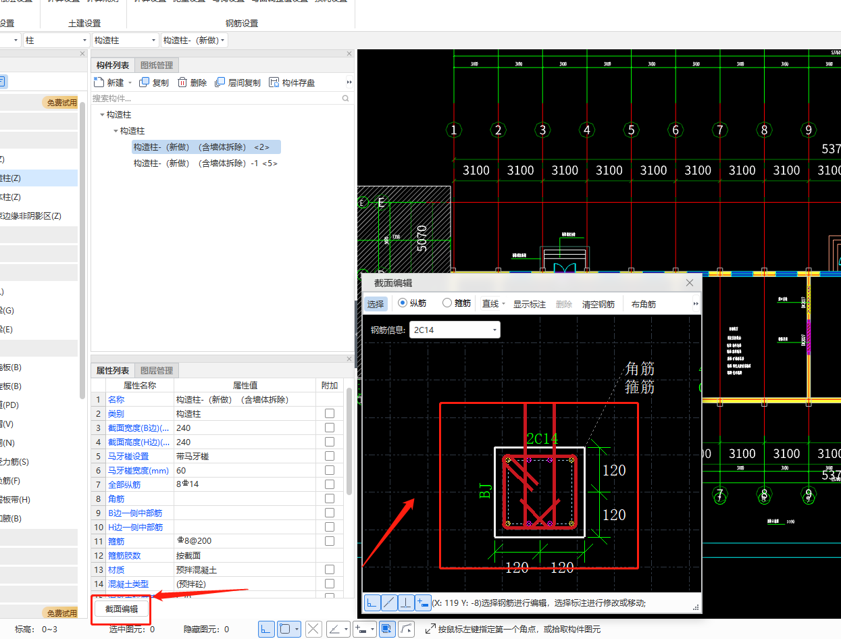Click the 截面编辑 button below the property list
The height and width of the screenshot is (639, 841).
121,609
